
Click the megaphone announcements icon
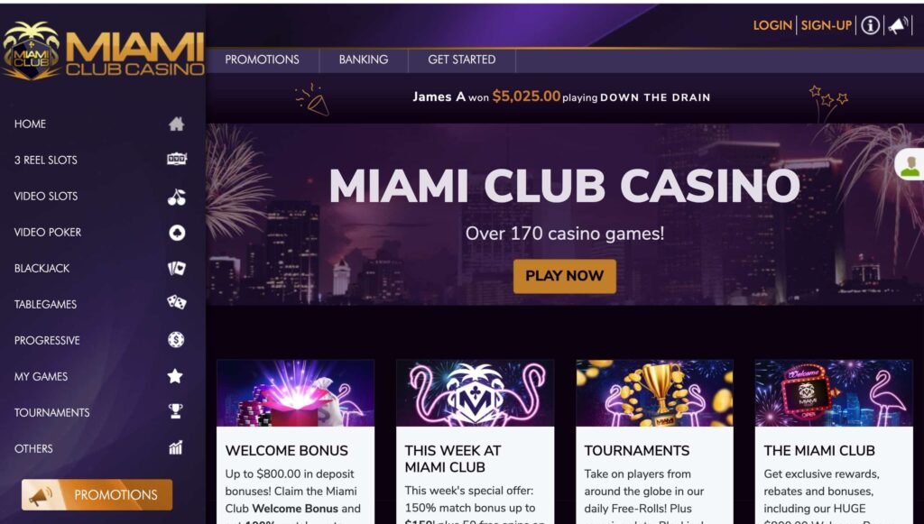click(898, 25)
